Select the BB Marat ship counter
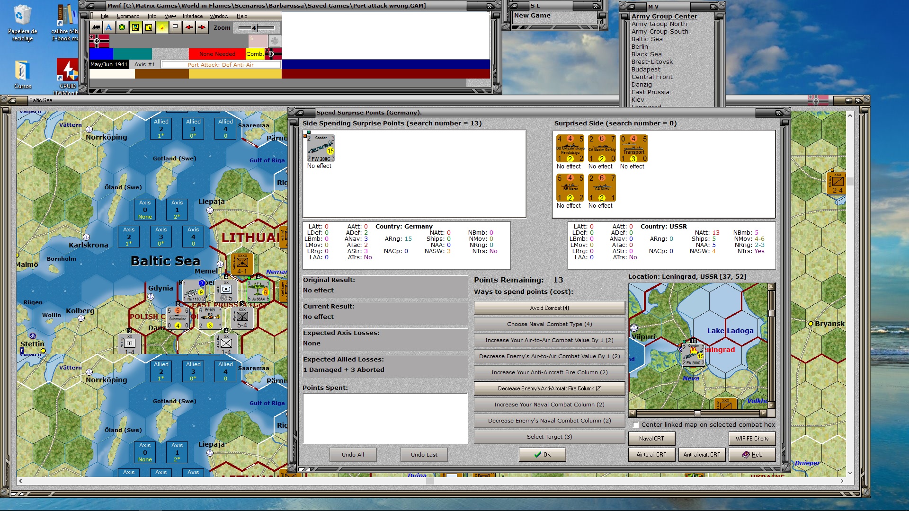Image resolution: width=909 pixels, height=511 pixels. [570, 188]
